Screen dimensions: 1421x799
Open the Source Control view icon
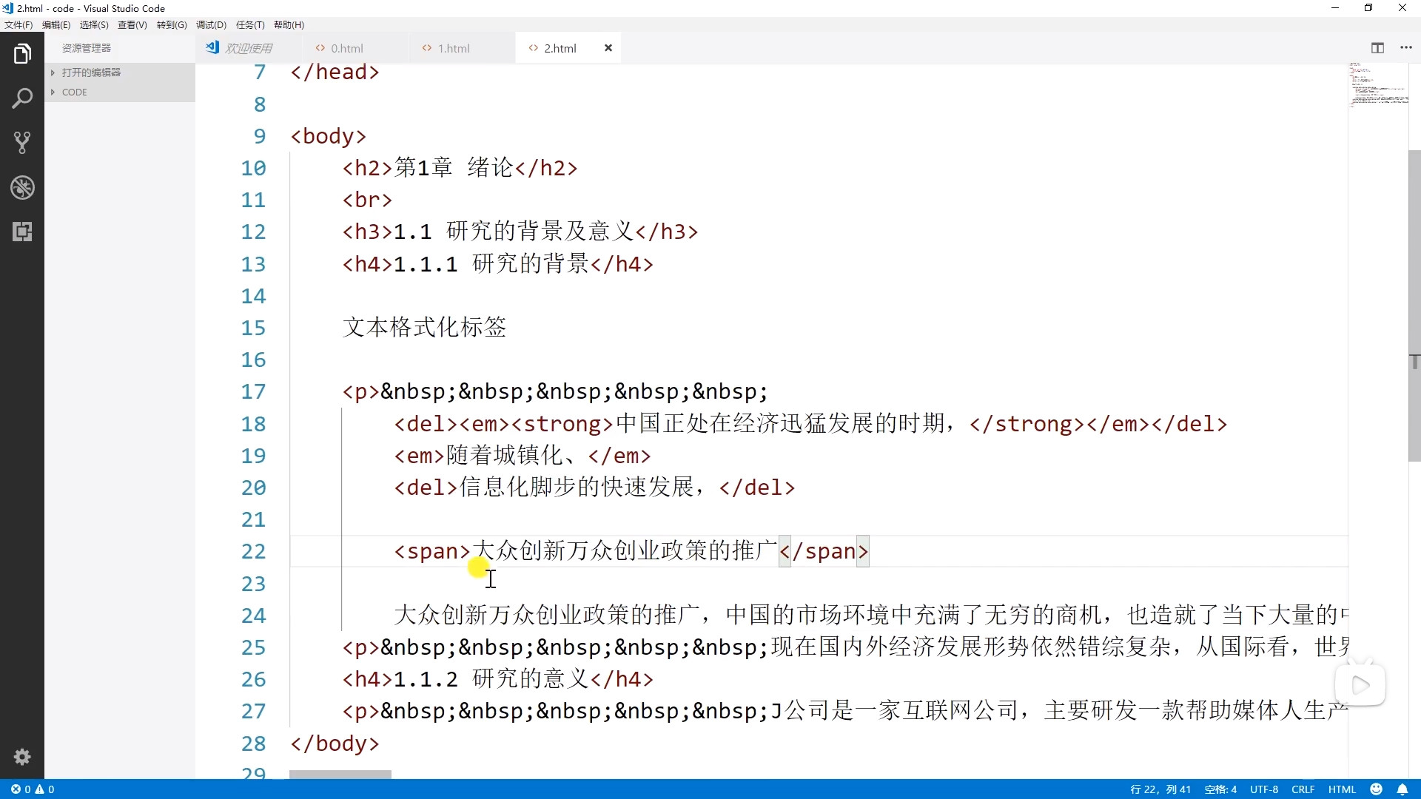point(22,143)
